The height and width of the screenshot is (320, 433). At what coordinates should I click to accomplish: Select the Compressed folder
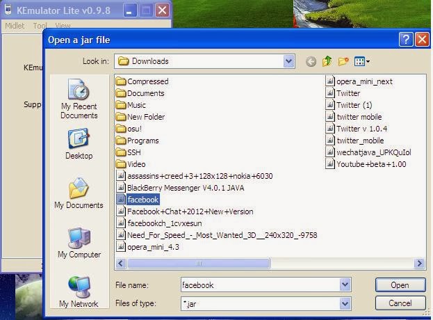(x=142, y=81)
